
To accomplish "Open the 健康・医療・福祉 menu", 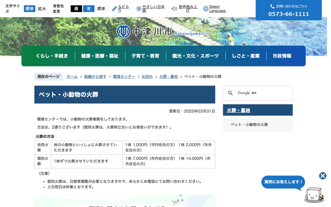I will click(x=100, y=56).
